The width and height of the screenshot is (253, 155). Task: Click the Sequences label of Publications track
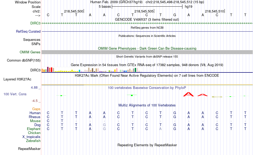pyautogui.click(x=32, y=40)
